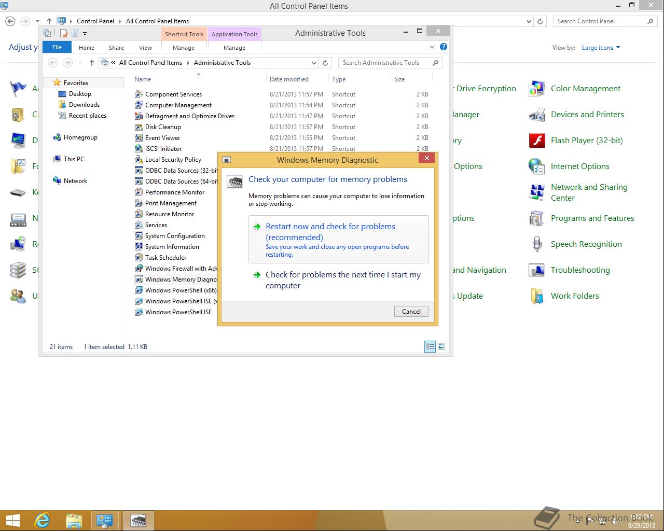Open the Control Panel recent locations dropdown
The image size is (664, 531).
[37, 21]
